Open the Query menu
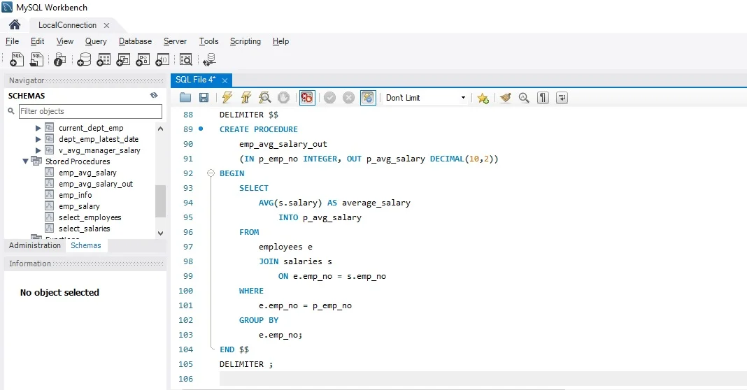Viewport: 747px width, 390px height. (x=96, y=41)
